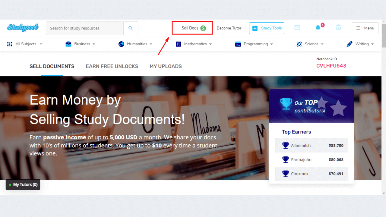Click the Science atom icon
Image resolution: width=386 pixels, height=217 pixels.
pos(299,44)
